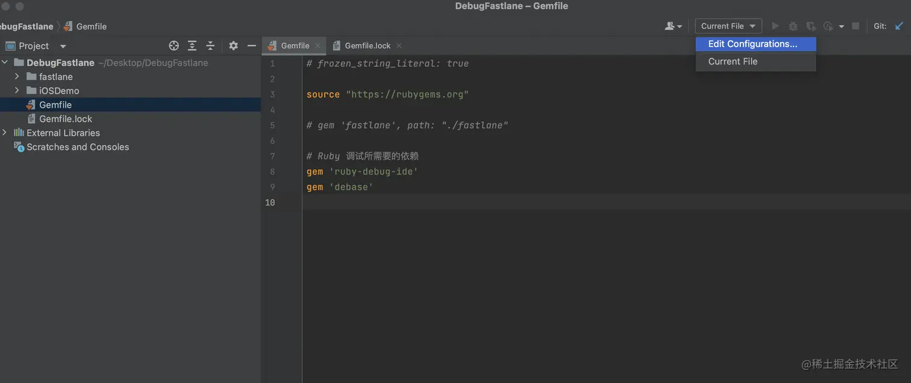The width and height of the screenshot is (911, 383).
Task: Open the Current File run configuration selector
Action: click(x=727, y=26)
